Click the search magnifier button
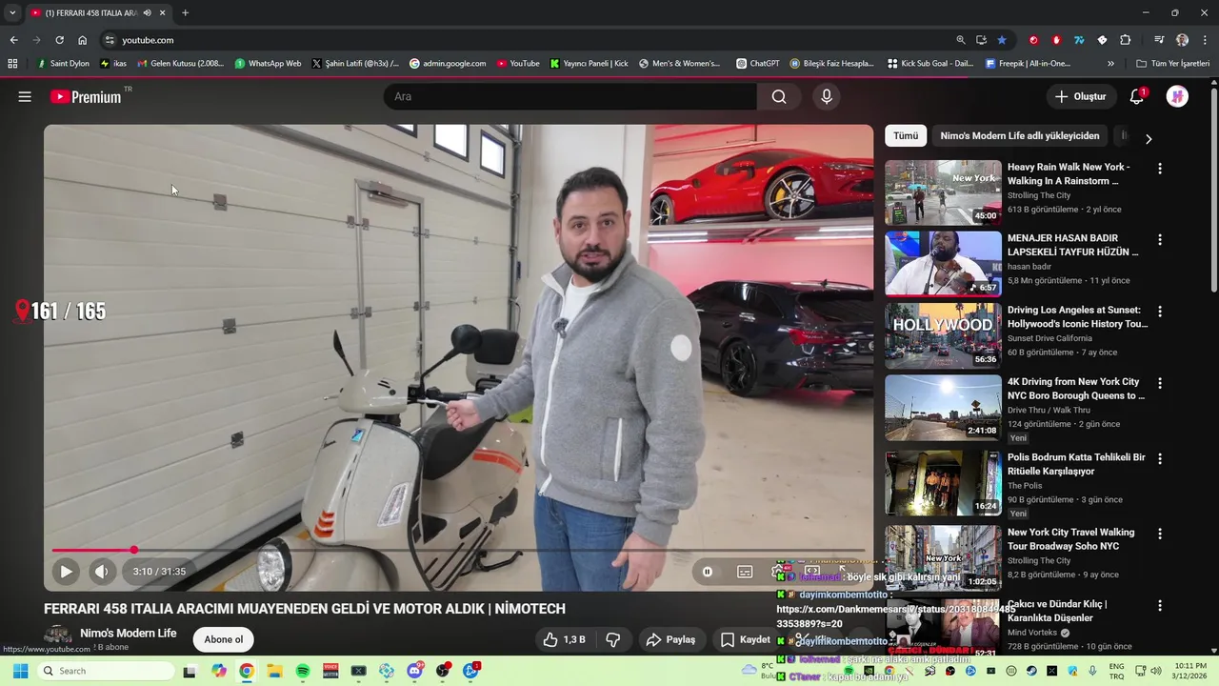The height and width of the screenshot is (686, 1219). [779, 96]
